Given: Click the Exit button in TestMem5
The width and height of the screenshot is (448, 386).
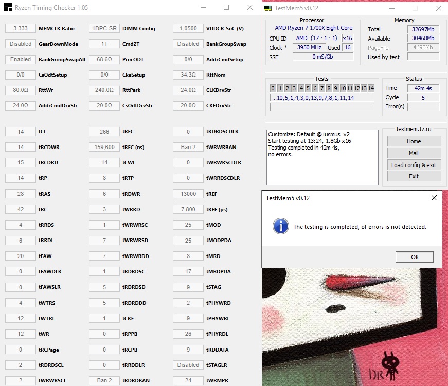Looking at the screenshot, I should [x=414, y=176].
